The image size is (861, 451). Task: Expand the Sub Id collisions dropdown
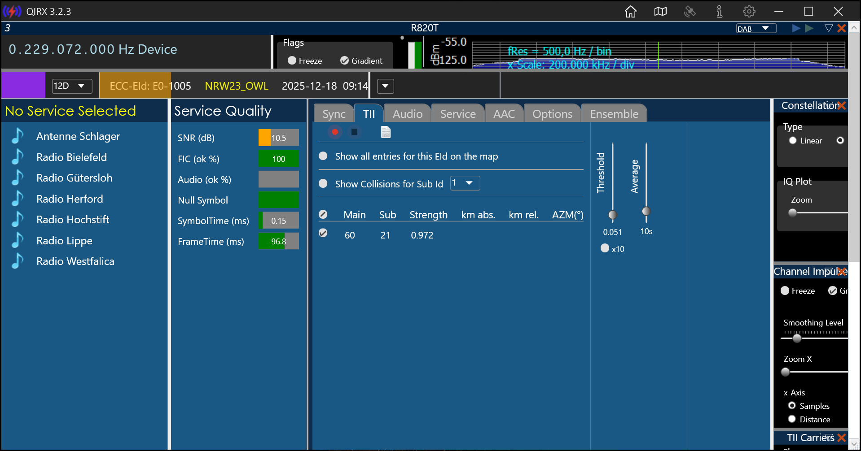[465, 183]
